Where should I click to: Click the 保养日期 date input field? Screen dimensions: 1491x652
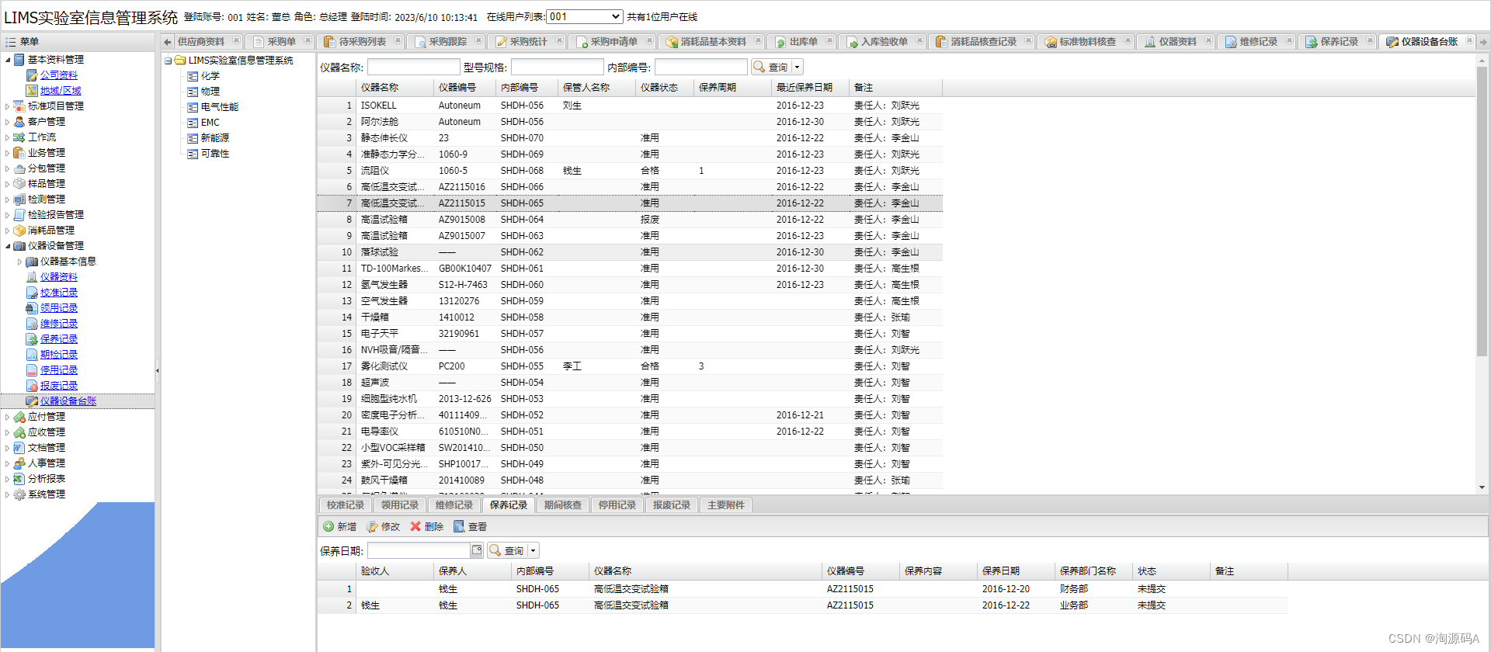coord(419,550)
